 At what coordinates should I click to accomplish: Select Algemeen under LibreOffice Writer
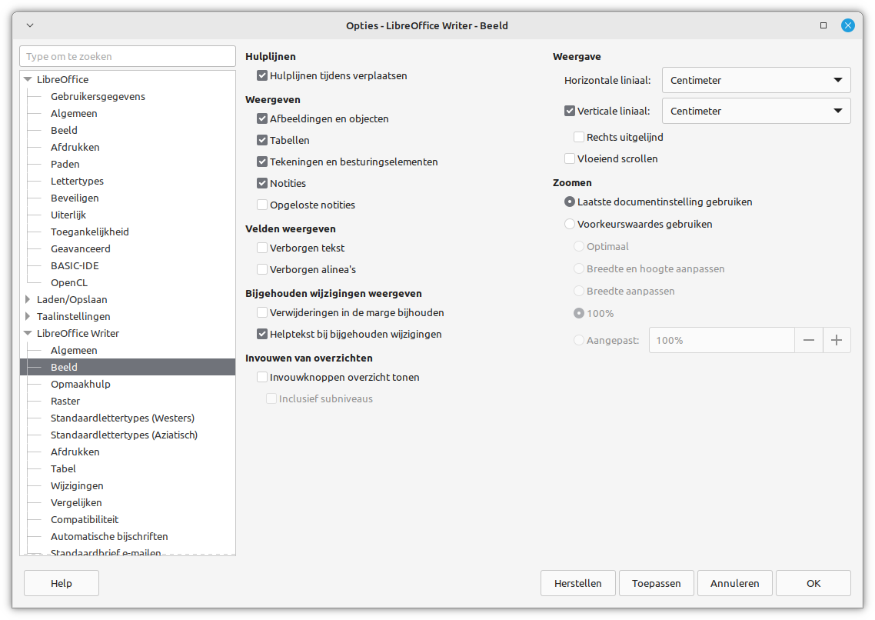click(x=74, y=351)
